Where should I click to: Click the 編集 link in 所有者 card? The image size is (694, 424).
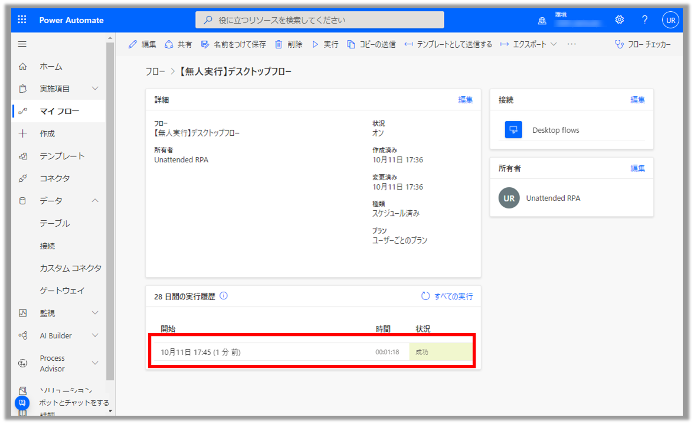click(637, 168)
